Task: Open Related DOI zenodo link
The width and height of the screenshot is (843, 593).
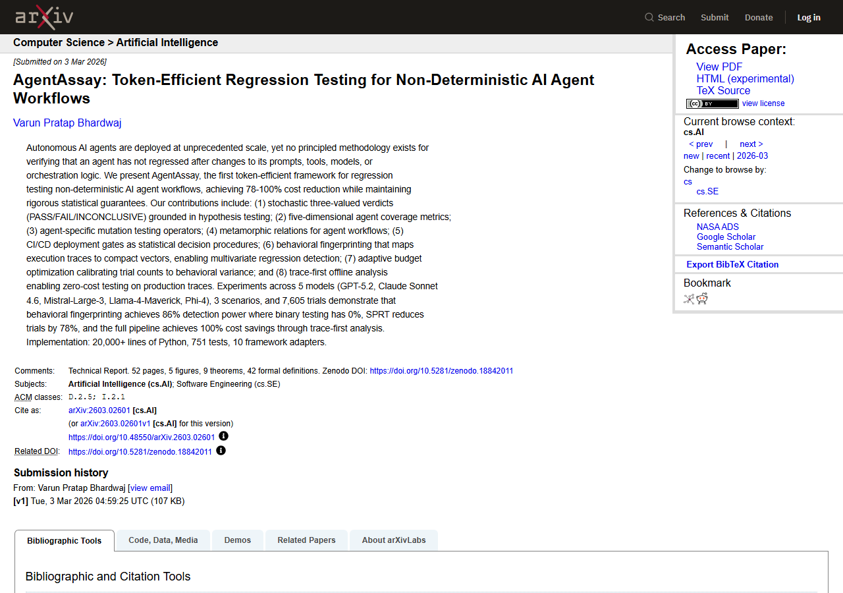Action: pyautogui.click(x=140, y=452)
